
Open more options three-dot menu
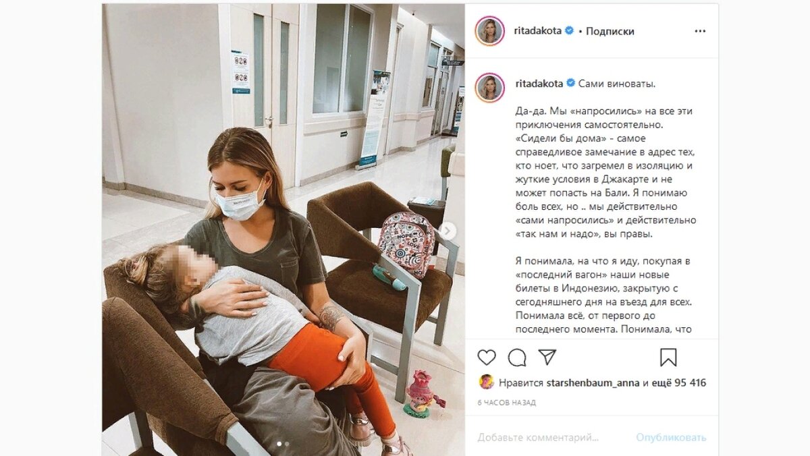tap(701, 31)
